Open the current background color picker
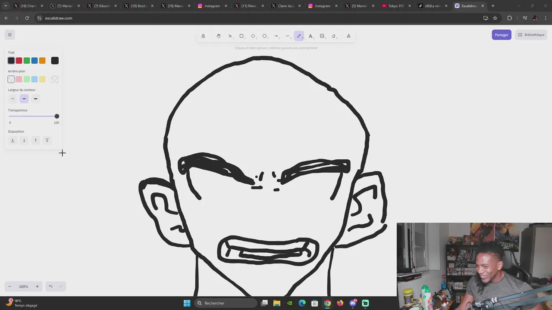Viewport: 552px width, 310px height. click(55, 79)
